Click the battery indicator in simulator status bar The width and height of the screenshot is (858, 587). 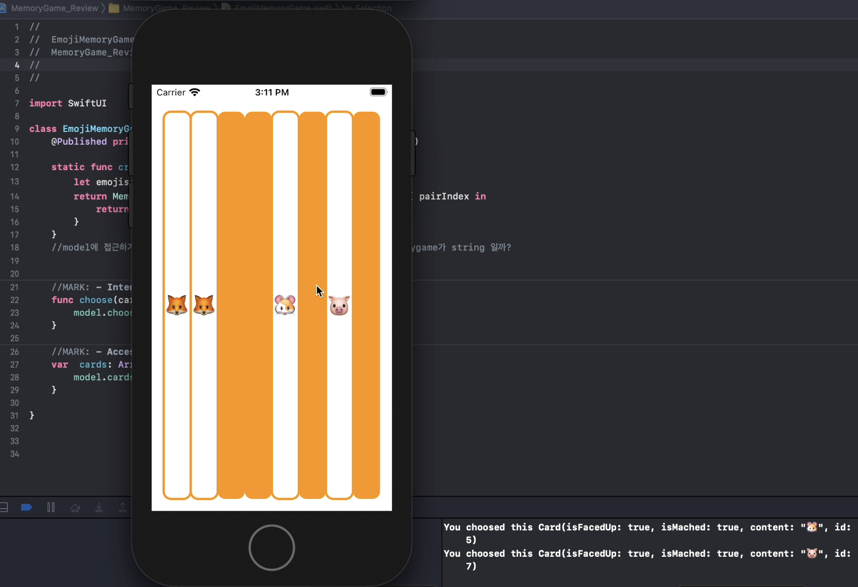click(x=378, y=92)
